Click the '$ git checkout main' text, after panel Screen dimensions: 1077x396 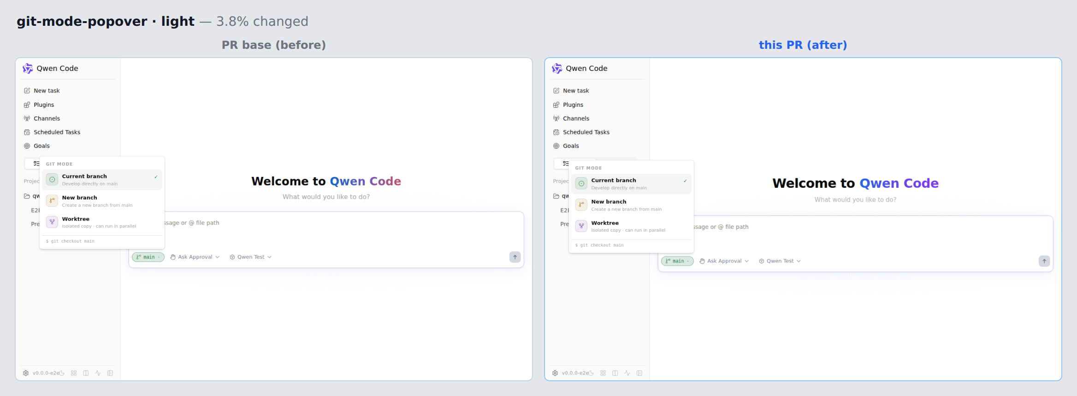point(599,245)
